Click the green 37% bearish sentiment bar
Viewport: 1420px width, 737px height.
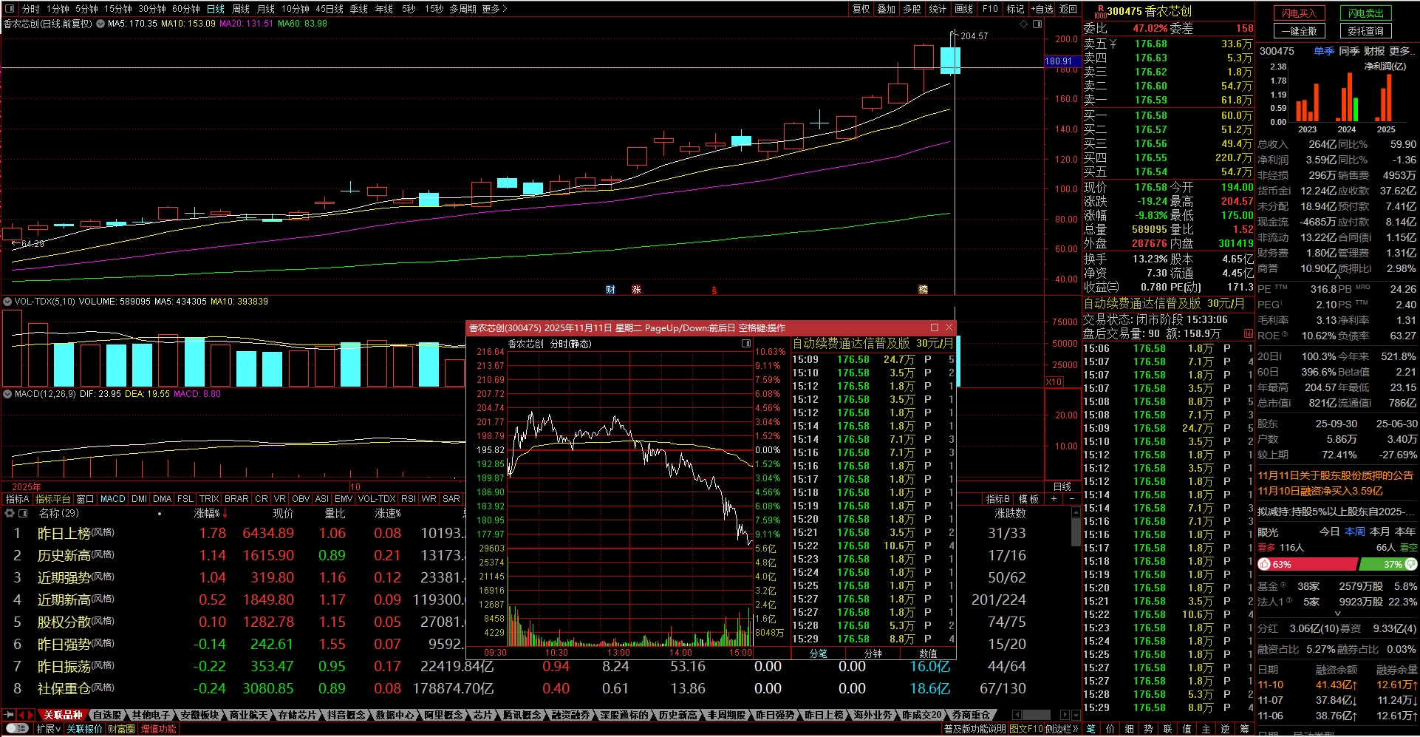click(x=1387, y=564)
